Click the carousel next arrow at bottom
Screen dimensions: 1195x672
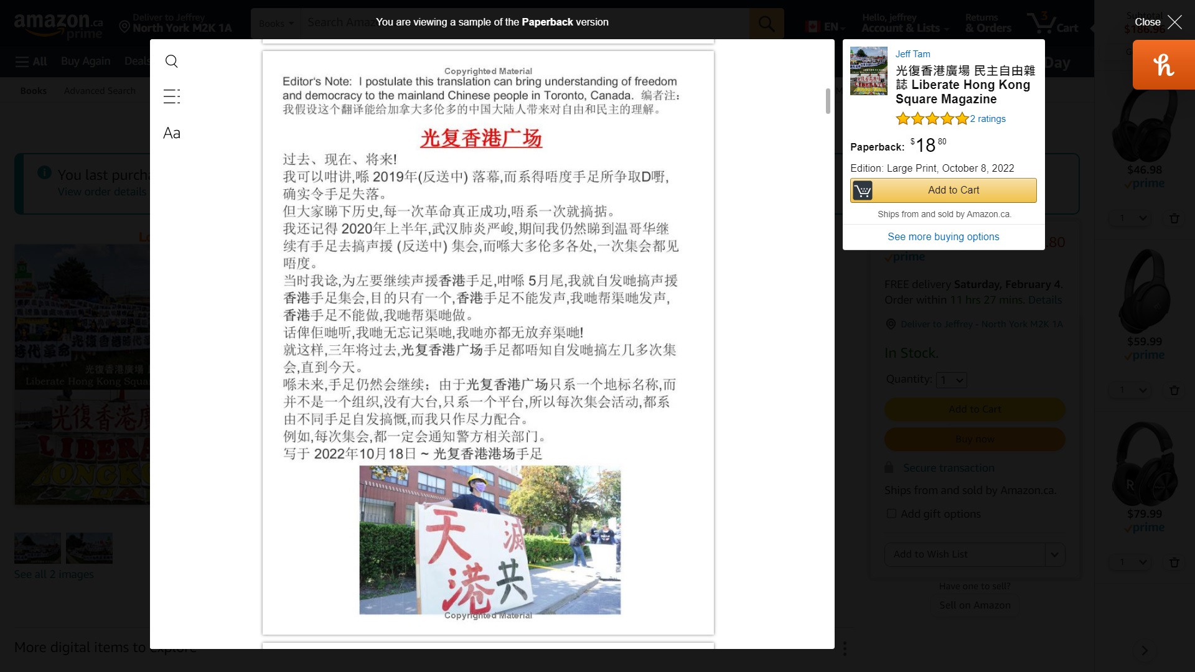pyautogui.click(x=1145, y=650)
